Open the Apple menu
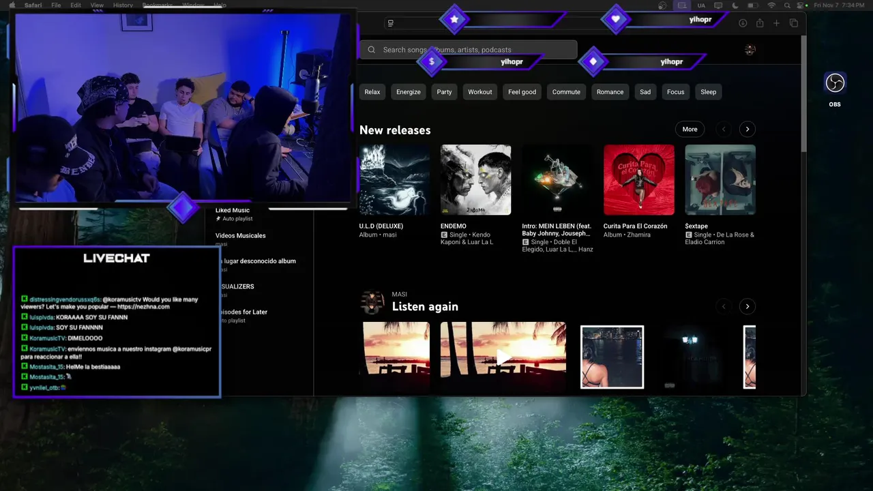The width and height of the screenshot is (873, 491). 12,5
